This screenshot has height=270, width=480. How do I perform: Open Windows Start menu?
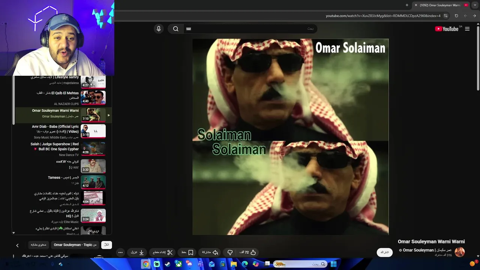tap(333, 264)
